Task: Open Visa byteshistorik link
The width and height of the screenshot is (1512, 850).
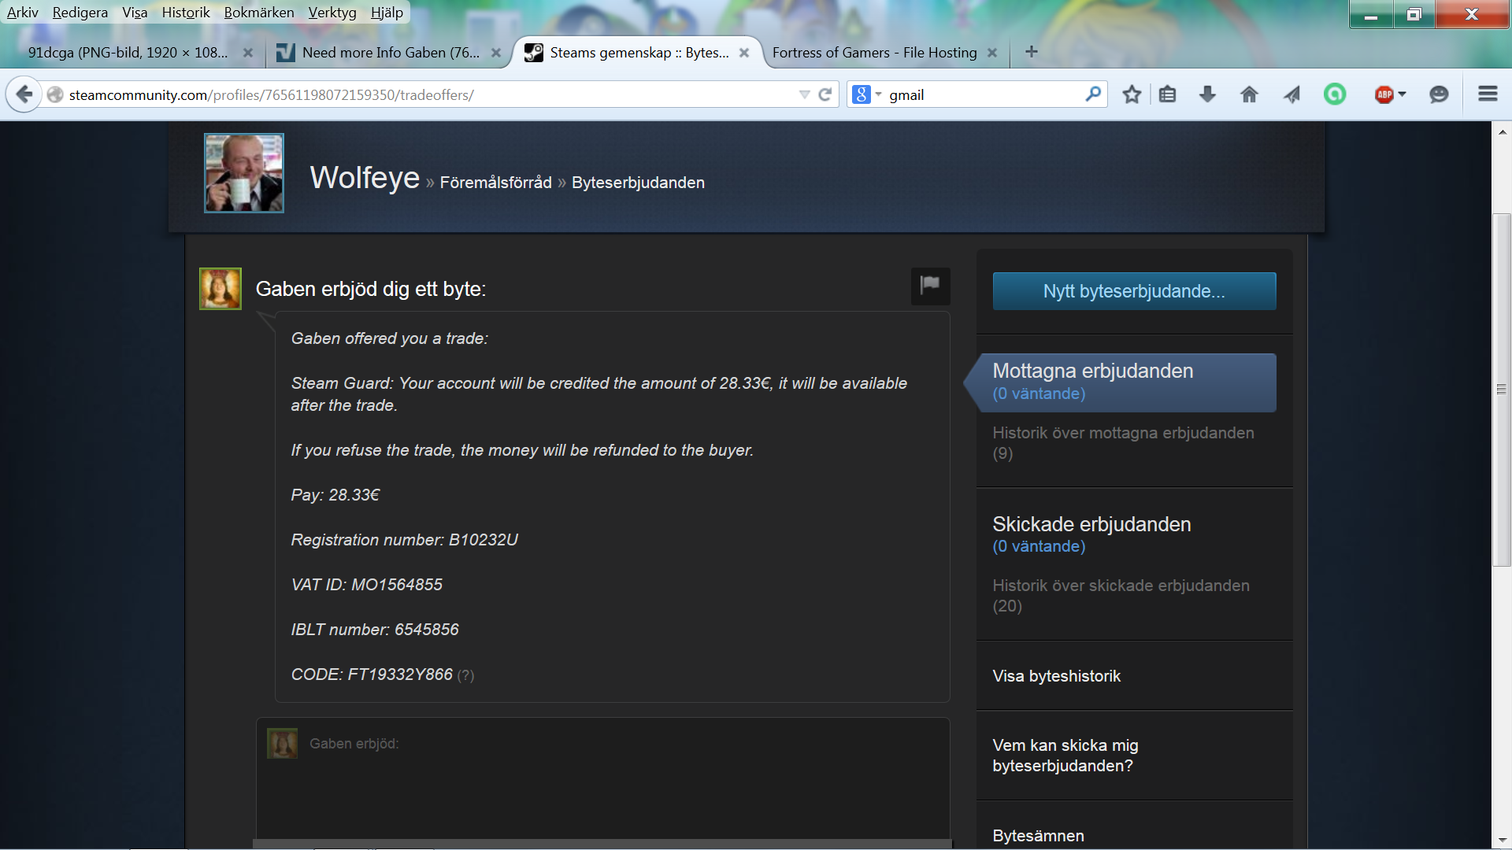Action: click(1056, 676)
